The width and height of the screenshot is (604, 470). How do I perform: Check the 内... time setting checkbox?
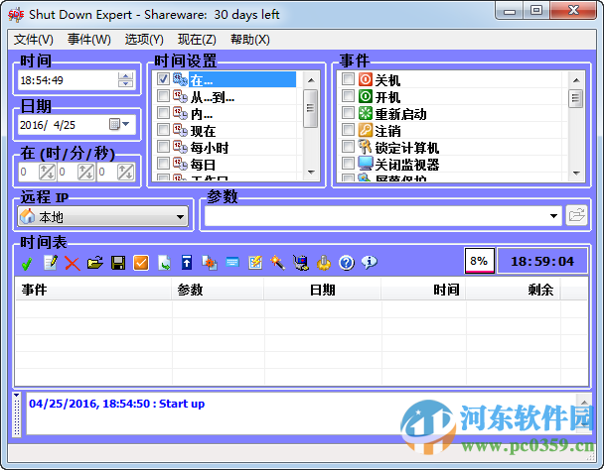tap(163, 113)
